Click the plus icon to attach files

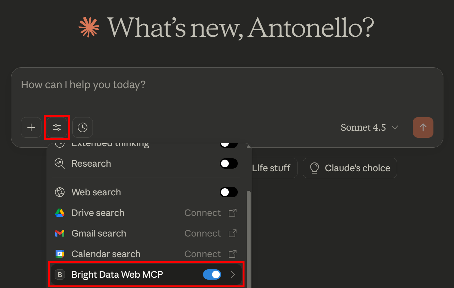coord(31,127)
